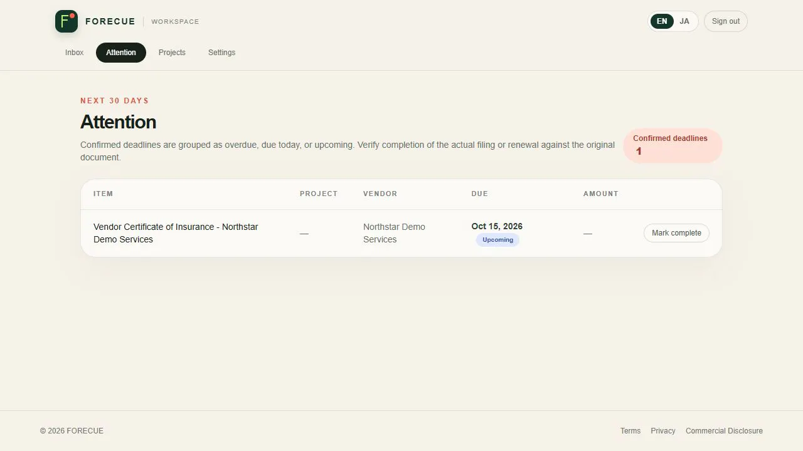Click the © 2026 FORECUE footer text

click(x=72, y=431)
